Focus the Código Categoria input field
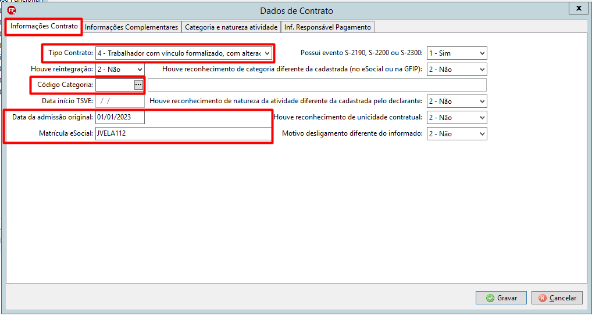The height and width of the screenshot is (316, 592). pos(115,85)
